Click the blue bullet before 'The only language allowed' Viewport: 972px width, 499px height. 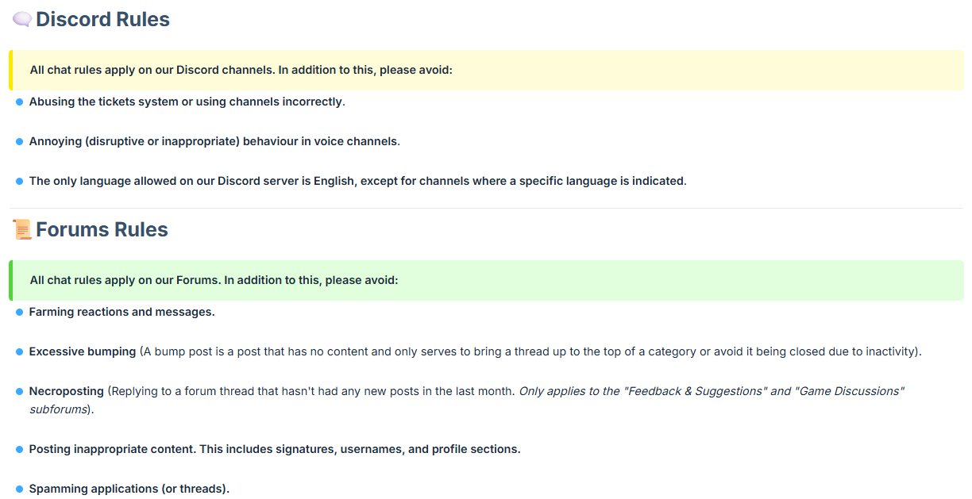(19, 182)
